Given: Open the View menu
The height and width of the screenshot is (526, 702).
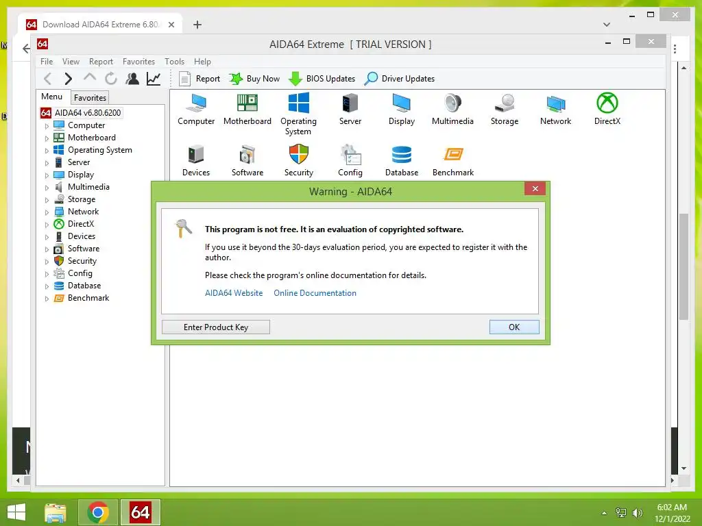Looking at the screenshot, I should coord(71,61).
